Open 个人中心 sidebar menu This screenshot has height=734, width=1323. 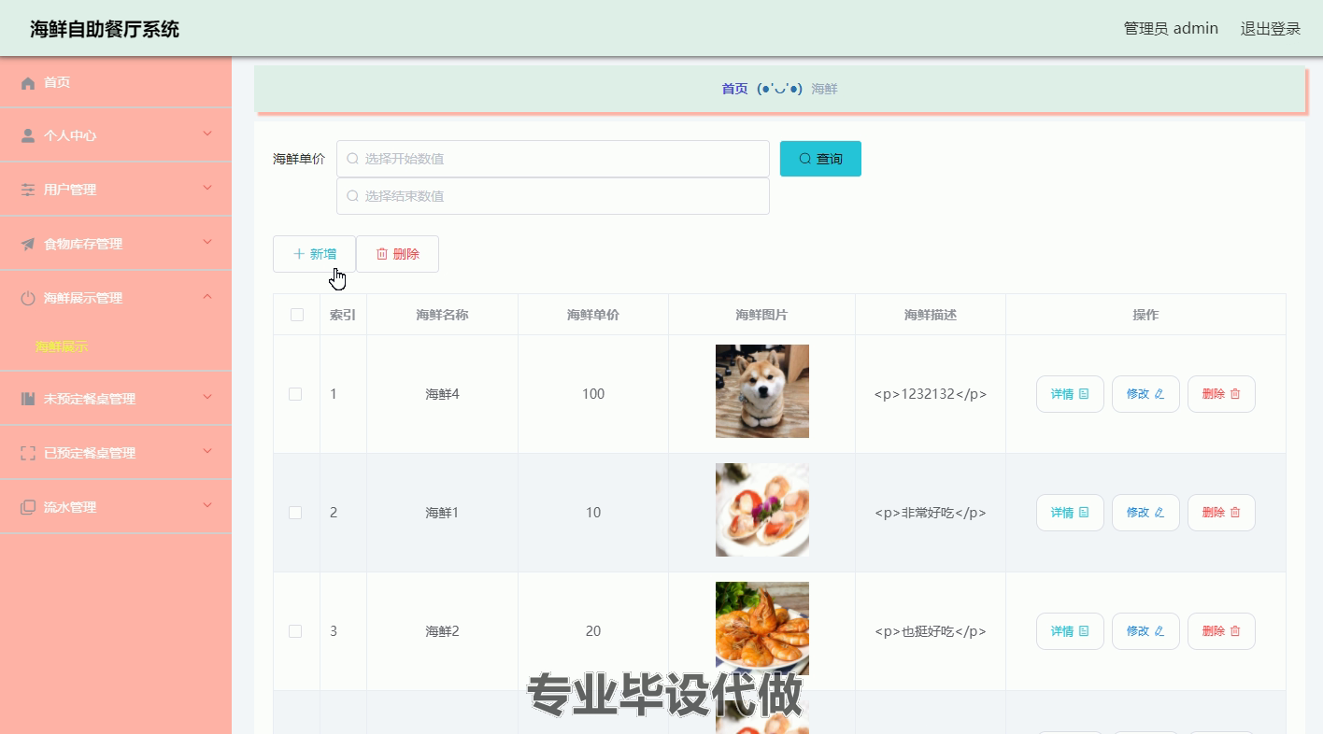[x=116, y=135]
